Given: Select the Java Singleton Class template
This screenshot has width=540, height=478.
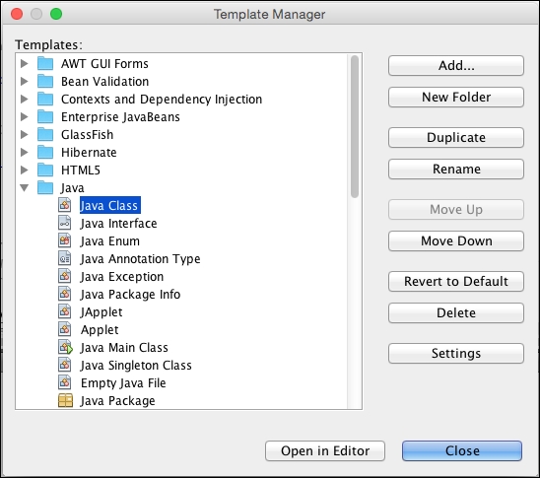Looking at the screenshot, I should [x=136, y=366].
